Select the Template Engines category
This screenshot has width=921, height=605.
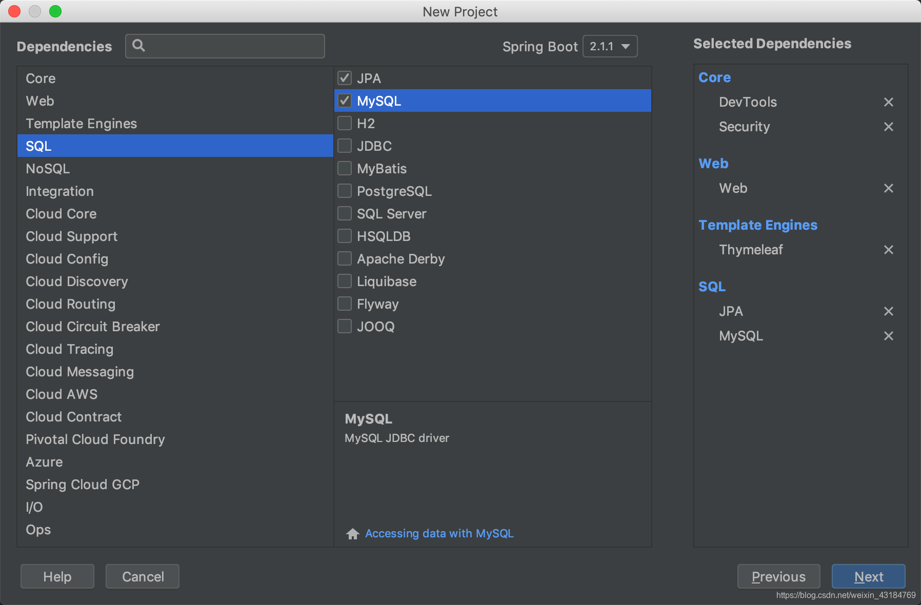(x=175, y=124)
